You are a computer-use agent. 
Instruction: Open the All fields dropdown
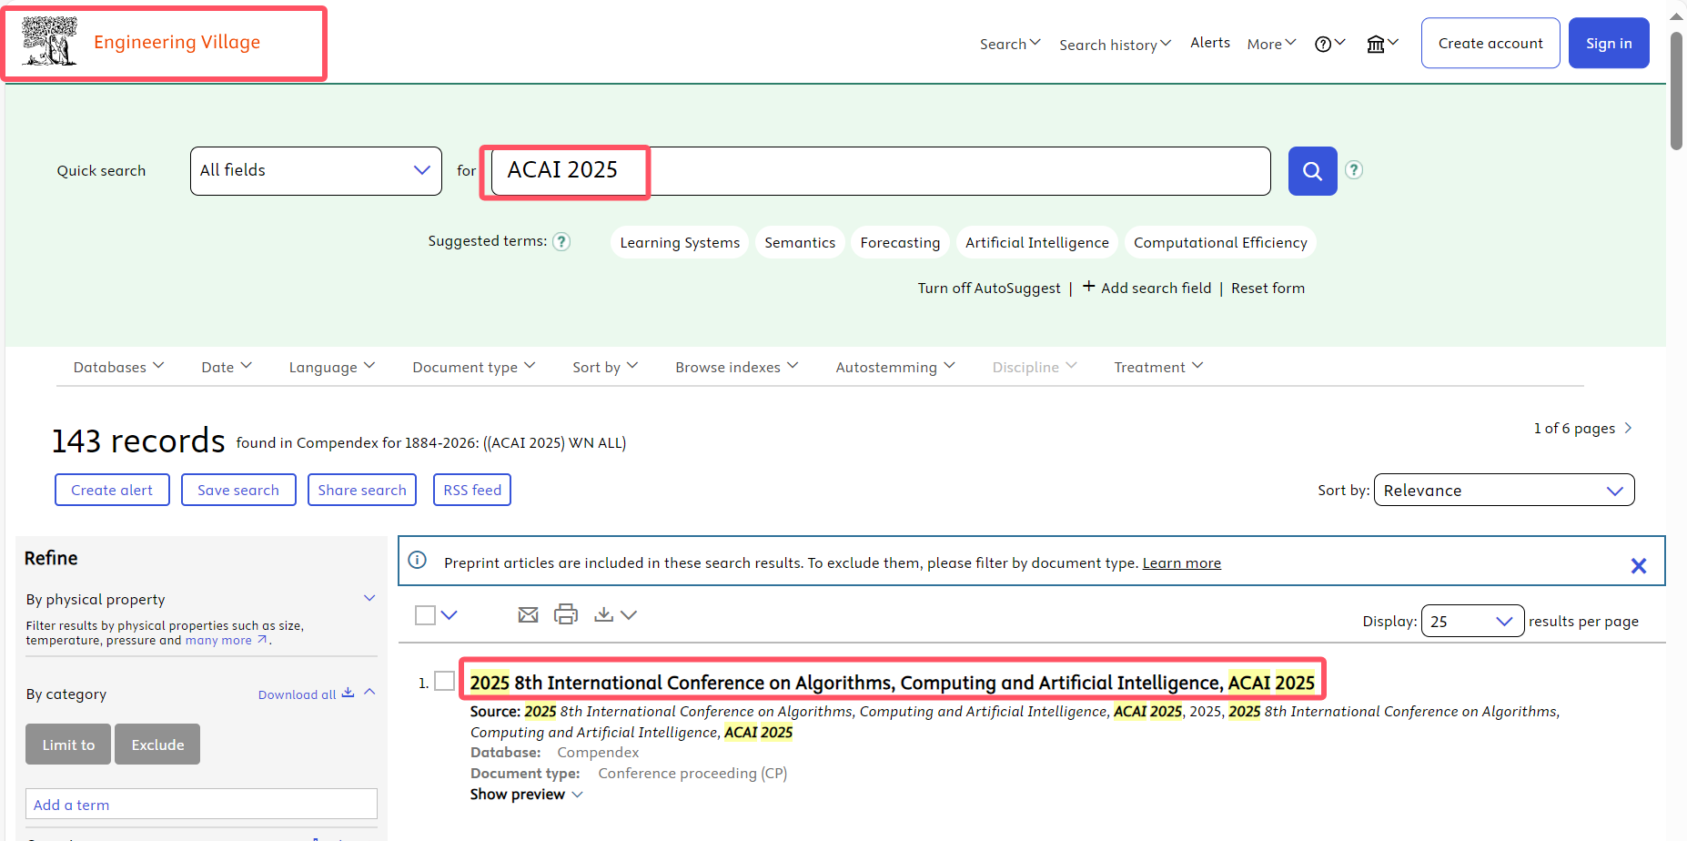pyautogui.click(x=316, y=171)
